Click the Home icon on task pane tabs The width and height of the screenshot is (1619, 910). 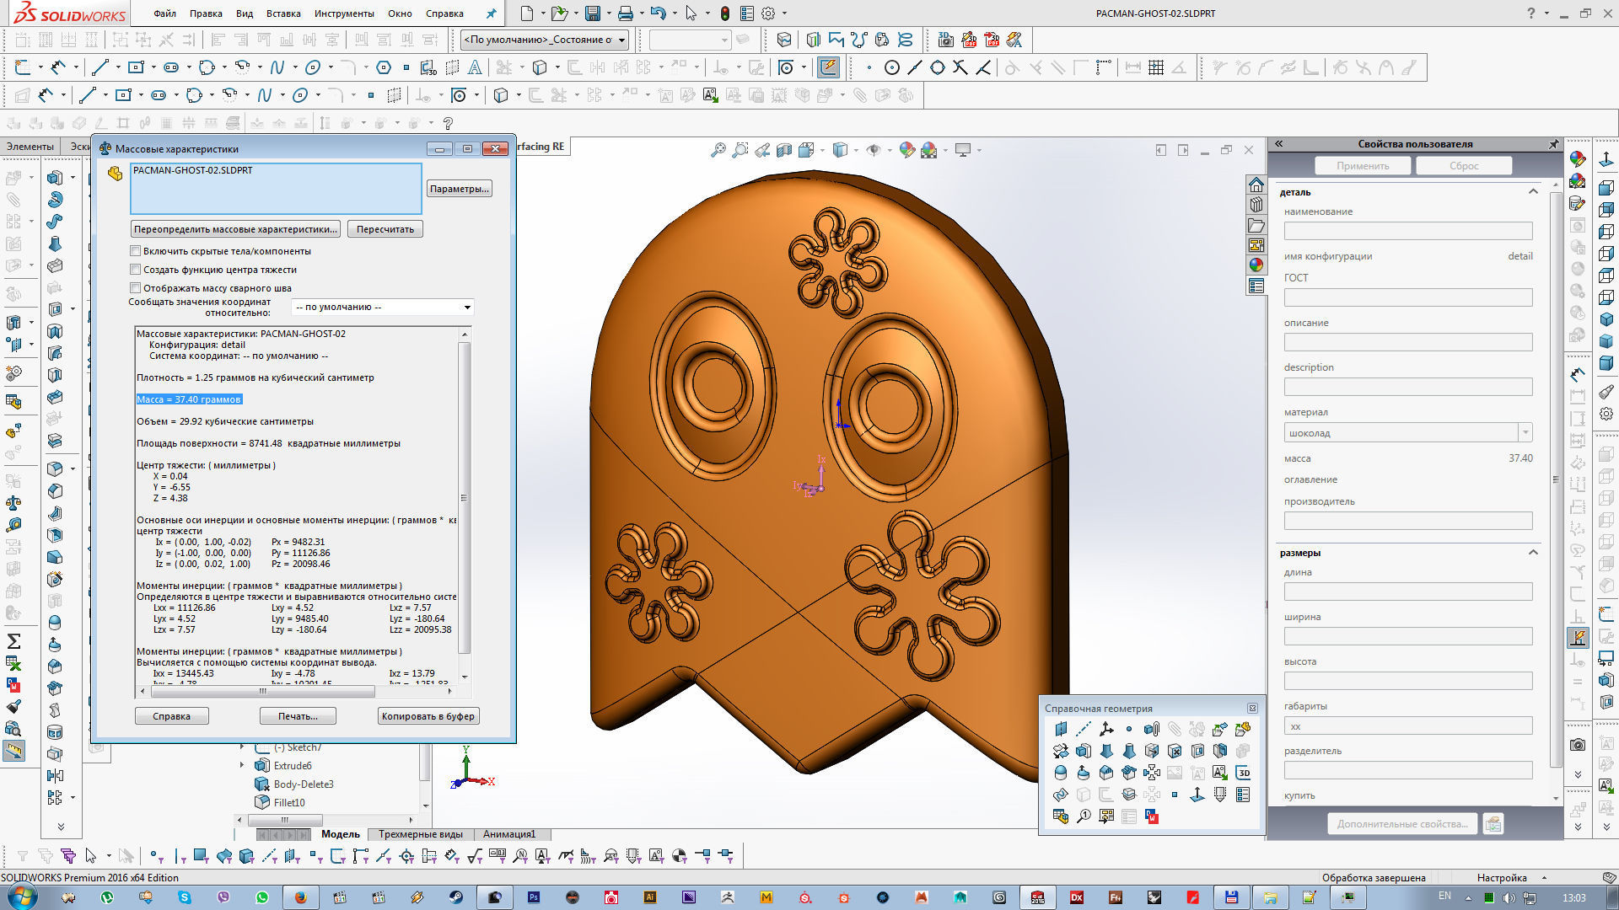click(1256, 185)
